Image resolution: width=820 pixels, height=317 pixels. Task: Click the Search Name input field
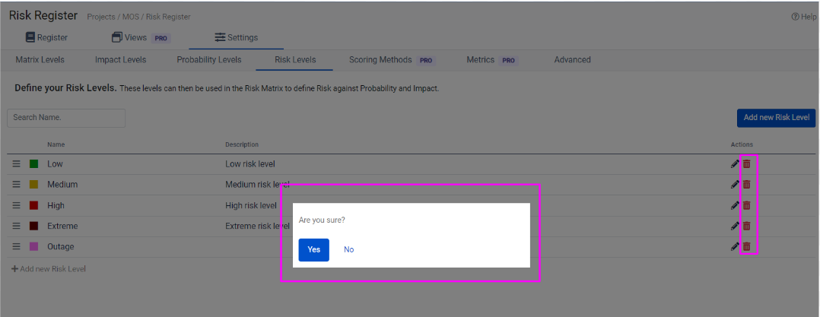point(66,118)
